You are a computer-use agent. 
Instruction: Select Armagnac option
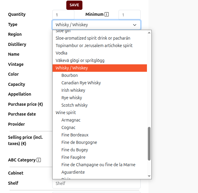coord(71,120)
